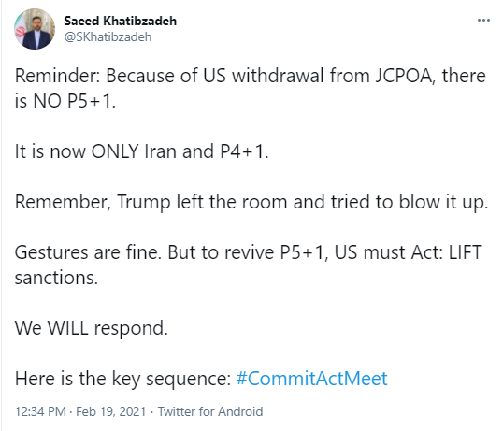The width and height of the screenshot is (503, 431).
Task: Click the word 'sanctions.' on its own line
Action: [x=56, y=278]
